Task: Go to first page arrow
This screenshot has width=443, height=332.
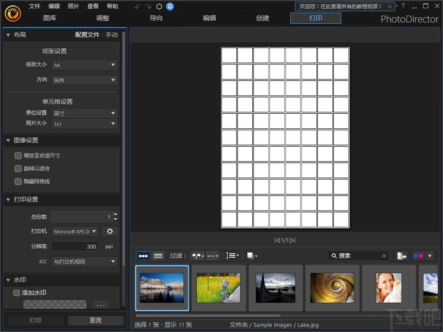Action: (x=277, y=240)
